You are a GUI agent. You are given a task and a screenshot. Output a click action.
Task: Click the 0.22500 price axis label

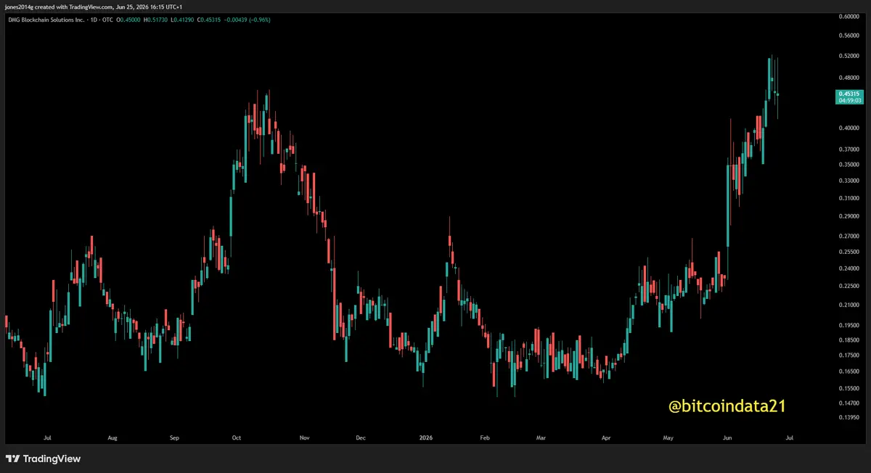(x=848, y=286)
